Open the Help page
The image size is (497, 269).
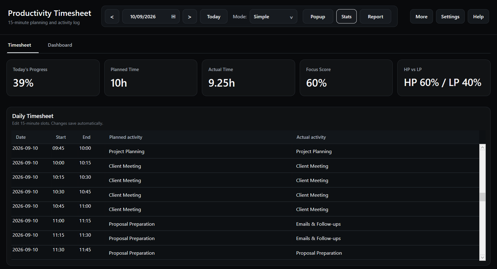point(478,16)
